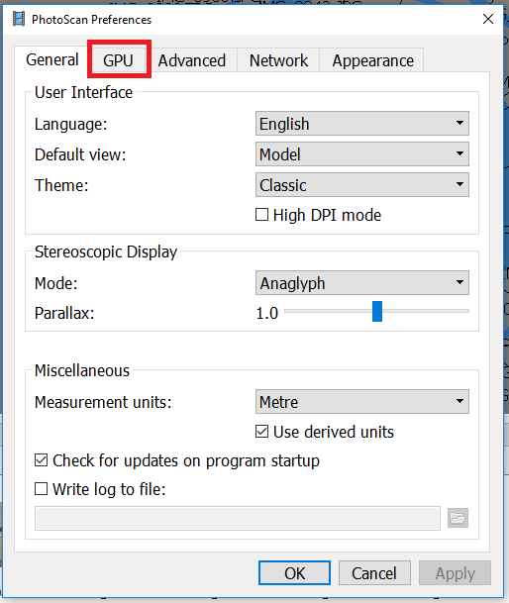This screenshot has height=603, width=509.
Task: Click the PhotoScan icon in title bar
Action: point(19,19)
